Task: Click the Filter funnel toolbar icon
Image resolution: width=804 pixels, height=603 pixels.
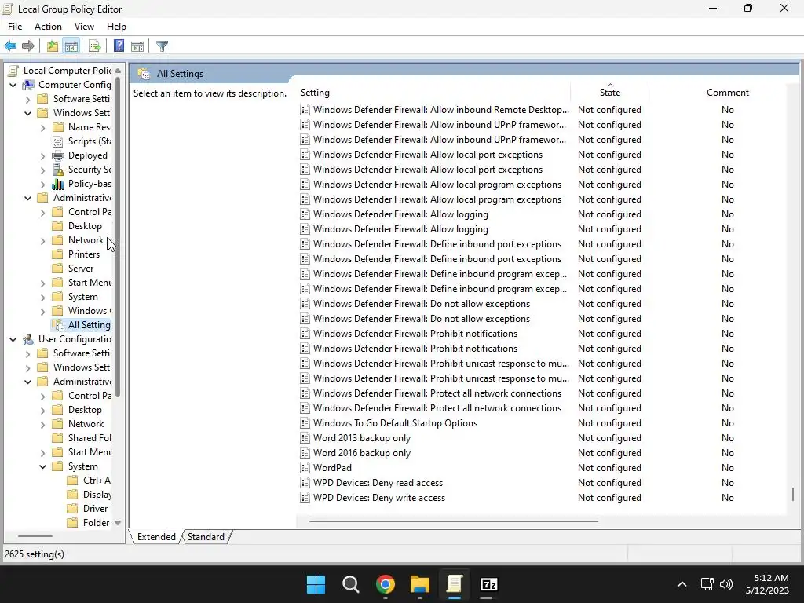Action: click(162, 46)
